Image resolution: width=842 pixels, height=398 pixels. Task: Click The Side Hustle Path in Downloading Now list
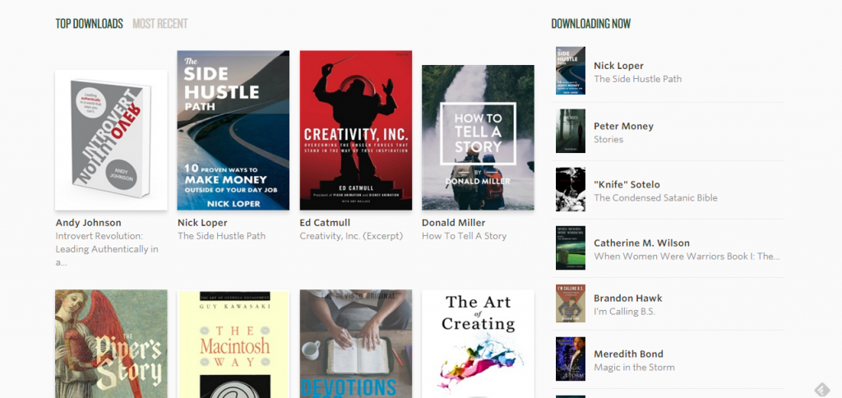[638, 79]
